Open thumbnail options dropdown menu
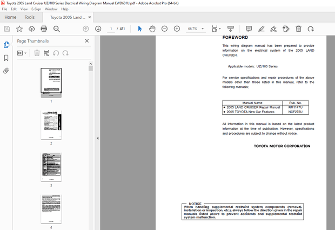 (22, 53)
